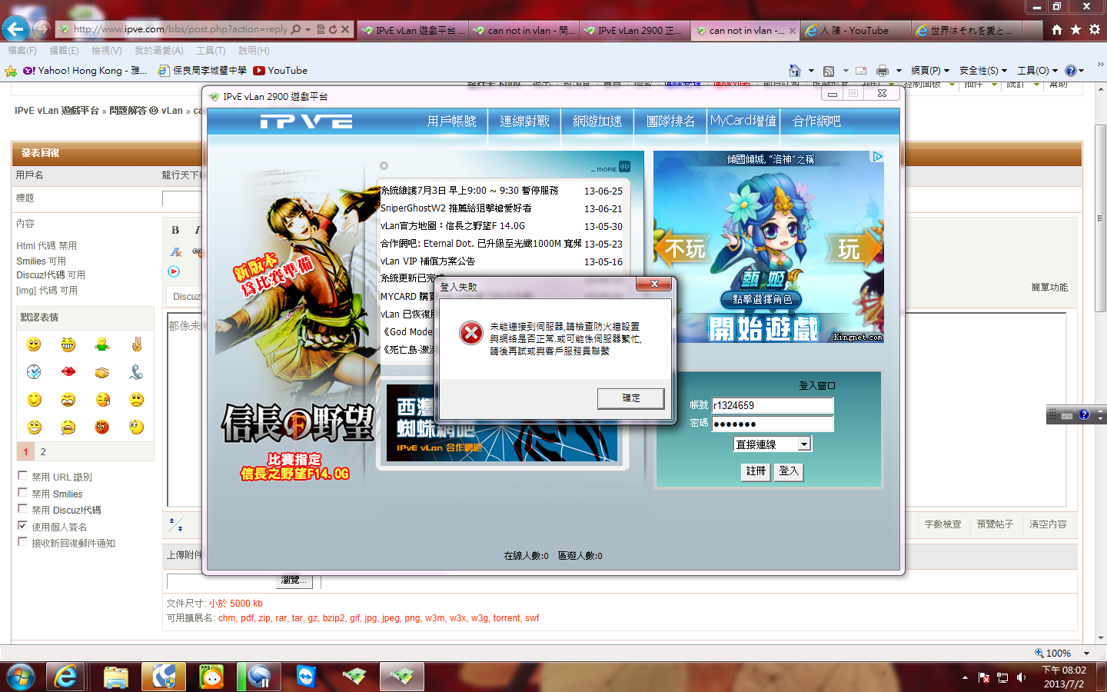
Task: Close the 登入失敗 dialog with X
Action: click(654, 284)
